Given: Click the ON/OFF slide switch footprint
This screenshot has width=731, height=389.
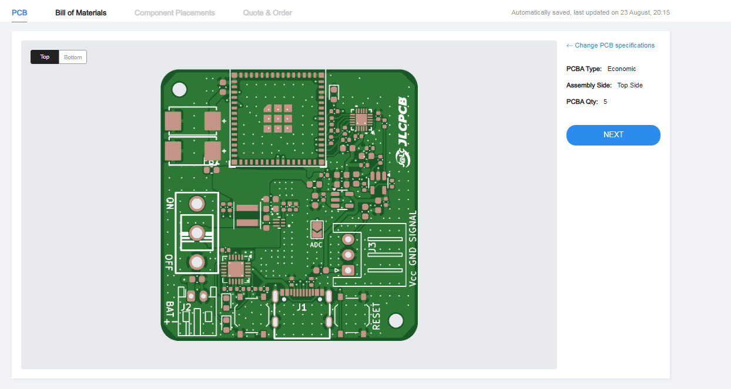Looking at the screenshot, I should [197, 233].
